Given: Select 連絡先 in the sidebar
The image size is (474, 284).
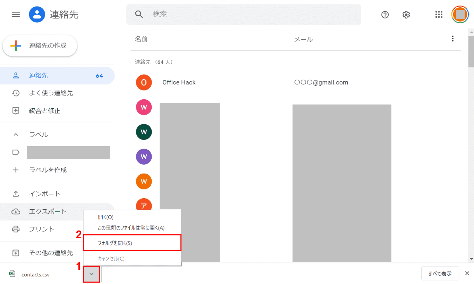Looking at the screenshot, I should click(57, 76).
